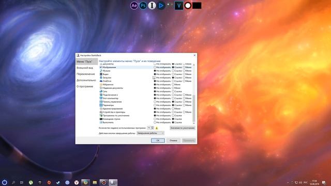Open the notification center icon
Screen dimensions: 331x186
pyautogui.click(x=324, y=182)
